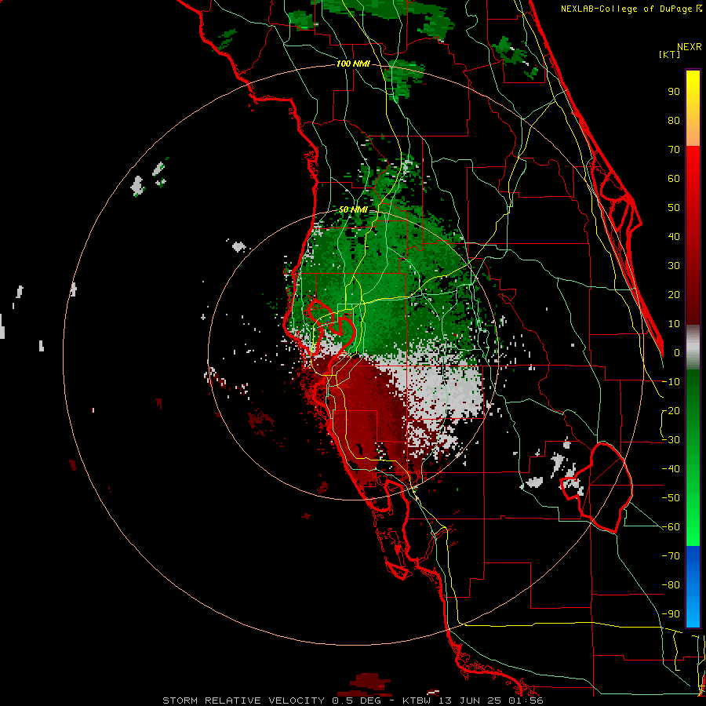Select the "-90" value on the velocity scale

(671, 614)
